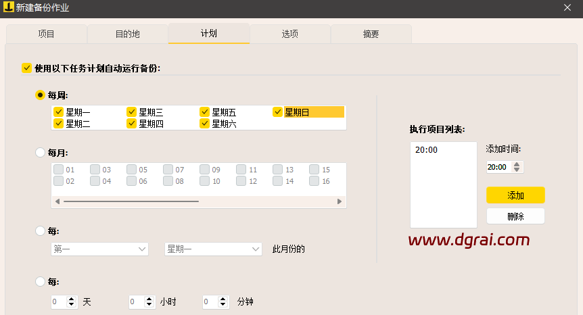Increase the minutes interval stepper
The height and width of the screenshot is (315, 583).
[224, 299]
